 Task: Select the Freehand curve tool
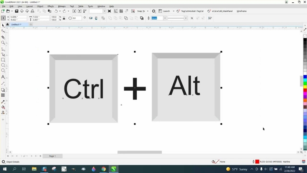(3, 49)
